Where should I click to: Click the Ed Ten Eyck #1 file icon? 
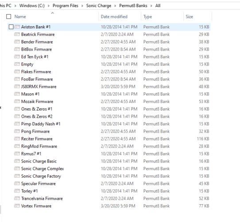click(x=17, y=57)
